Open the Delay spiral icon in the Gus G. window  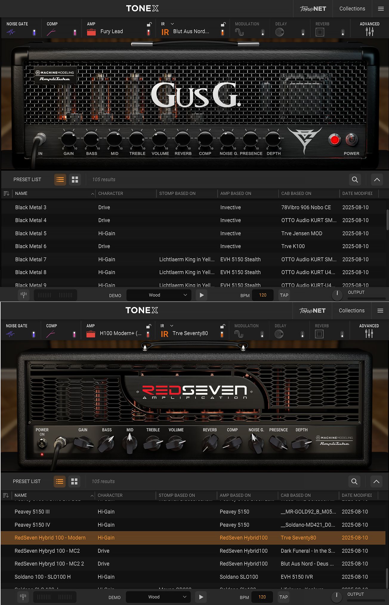click(280, 32)
